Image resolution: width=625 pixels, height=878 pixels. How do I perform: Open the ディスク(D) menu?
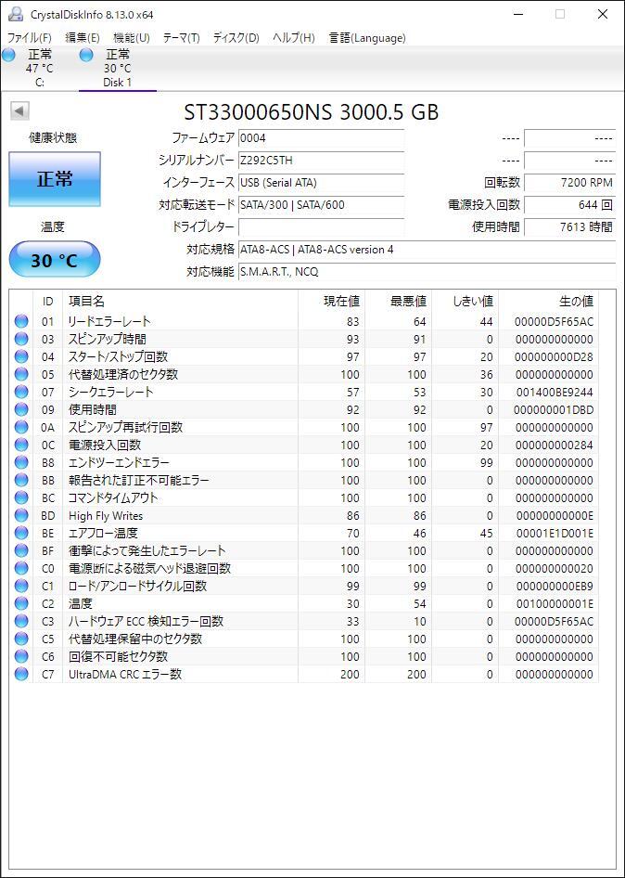tap(236, 38)
